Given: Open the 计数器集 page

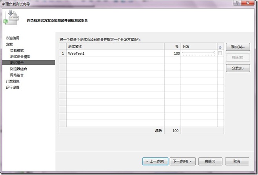Looking at the screenshot, I should [x=13, y=81].
